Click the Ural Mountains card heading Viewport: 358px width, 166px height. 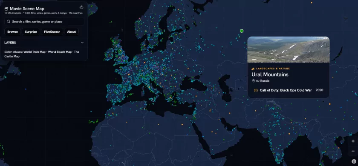pos(270,74)
